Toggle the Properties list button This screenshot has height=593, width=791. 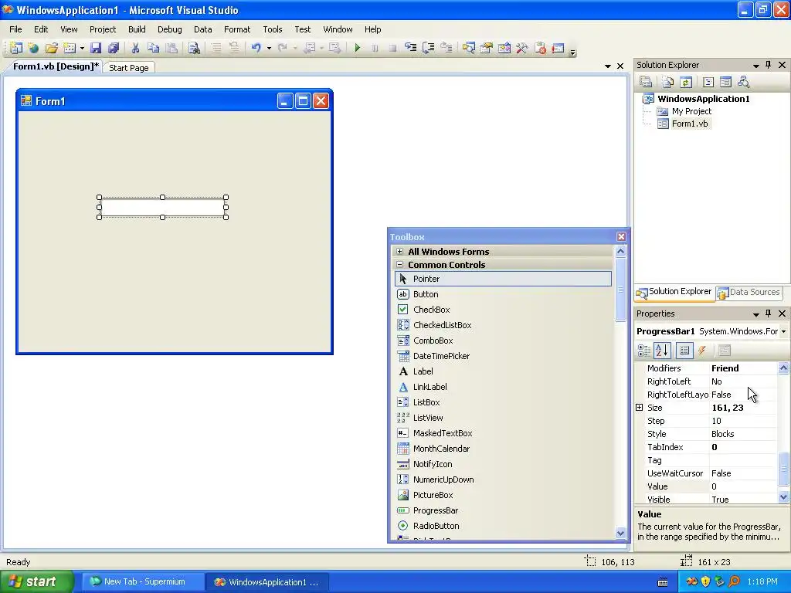pos(684,350)
